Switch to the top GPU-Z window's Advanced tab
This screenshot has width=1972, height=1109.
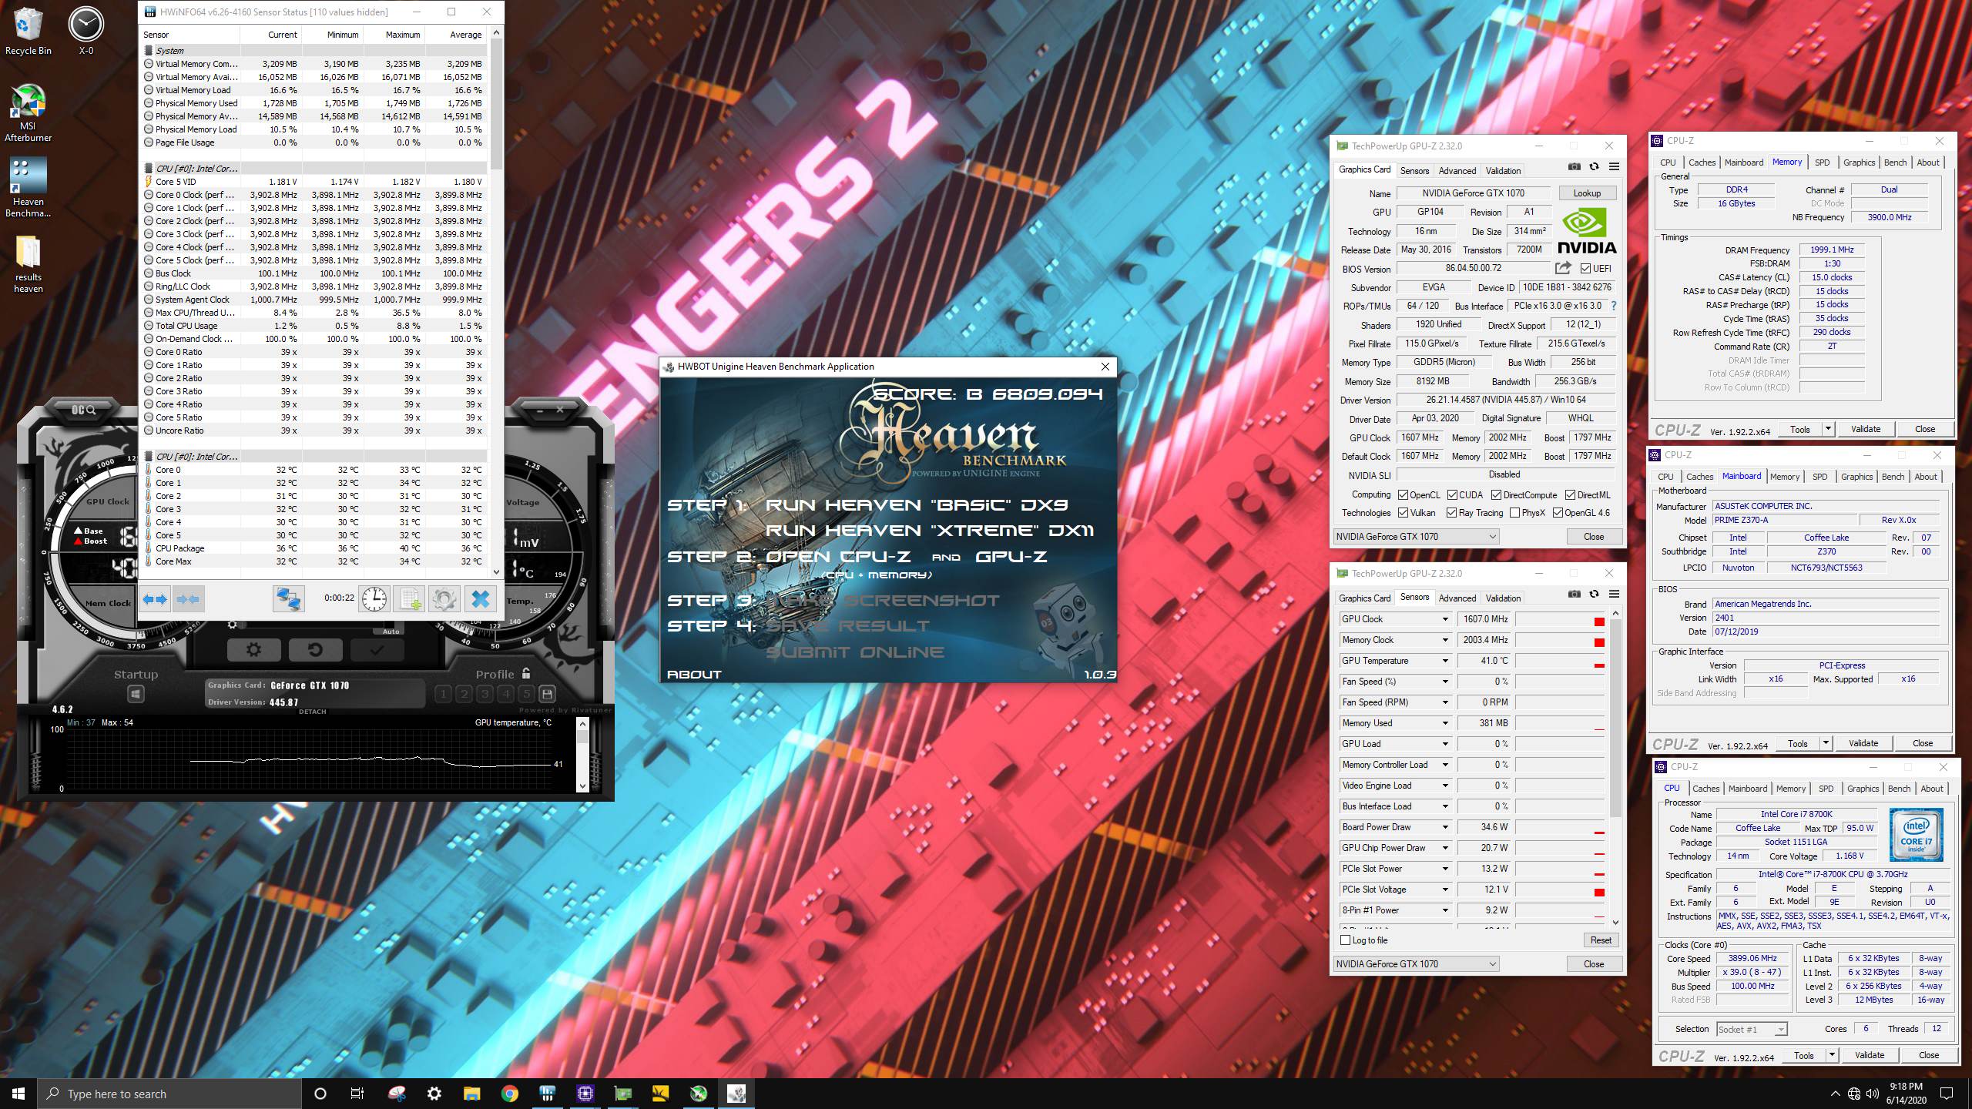(x=1457, y=171)
